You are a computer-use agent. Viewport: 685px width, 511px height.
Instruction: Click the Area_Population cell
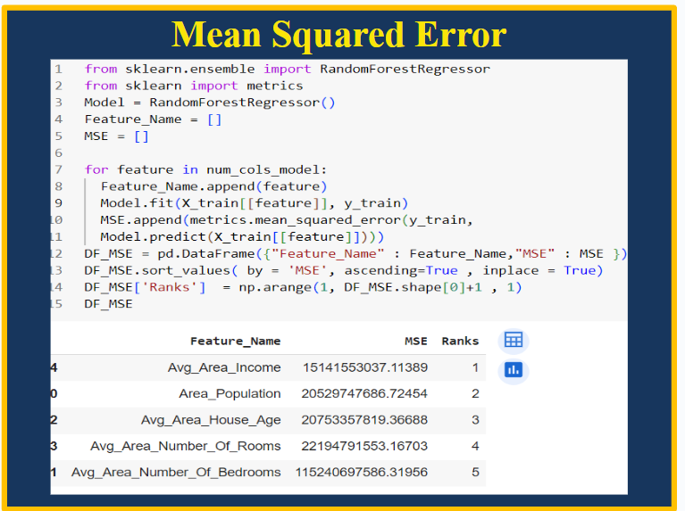230,393
